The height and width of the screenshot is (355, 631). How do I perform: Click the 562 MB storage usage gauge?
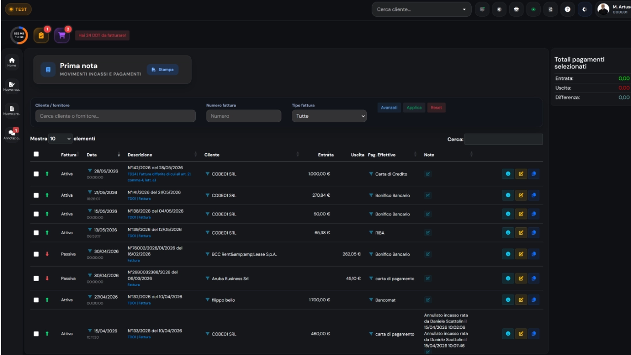(x=19, y=35)
